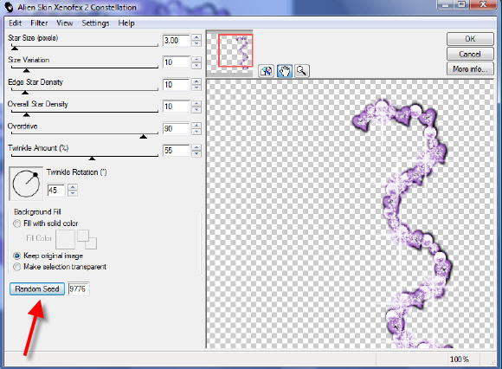Increase Overall Star Density with up stepper
The image size is (502, 369).
(x=196, y=103)
